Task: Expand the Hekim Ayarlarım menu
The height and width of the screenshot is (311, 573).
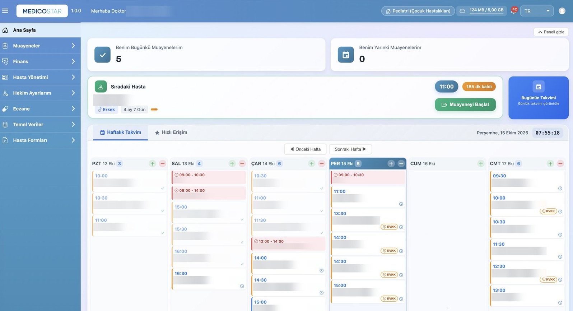Action: coord(40,93)
